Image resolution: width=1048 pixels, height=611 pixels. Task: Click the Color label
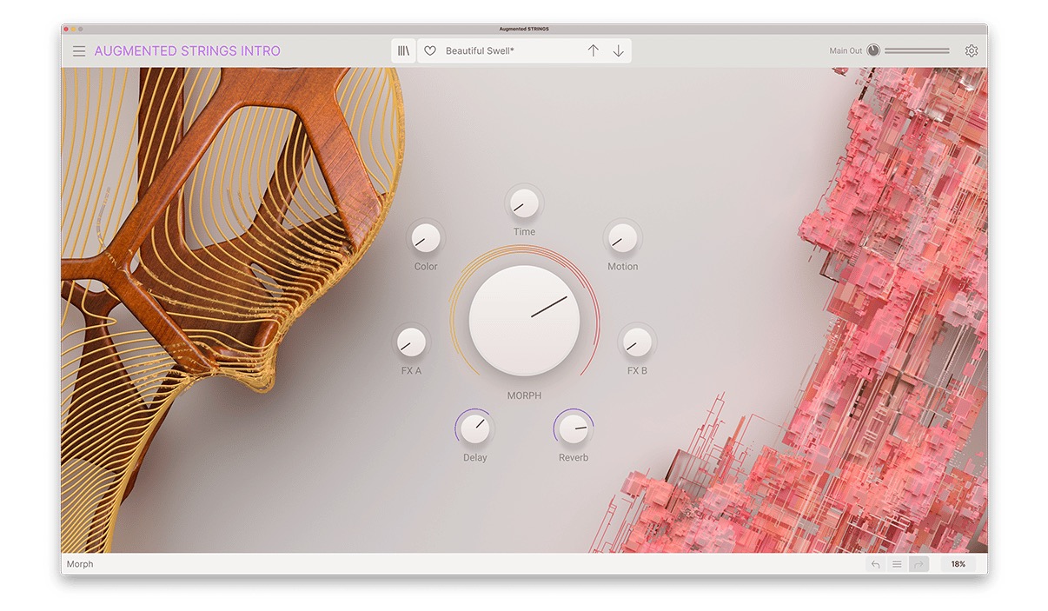426,267
